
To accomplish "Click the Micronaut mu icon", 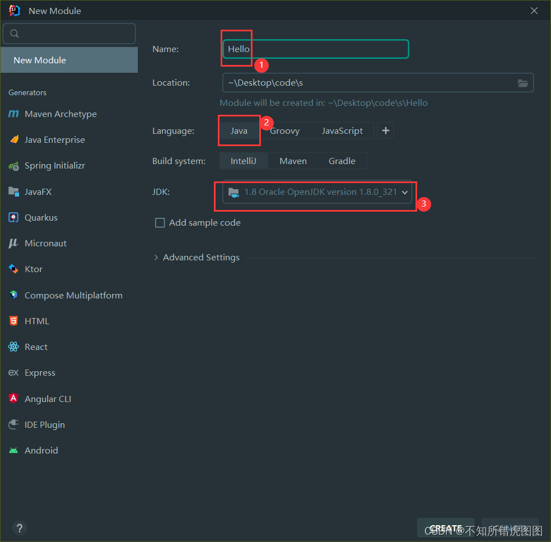I will tap(13, 243).
